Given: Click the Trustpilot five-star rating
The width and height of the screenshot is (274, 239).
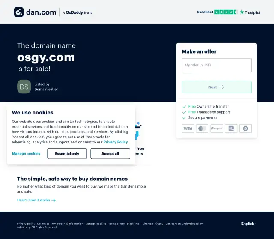Looking at the screenshot, I should point(226,12).
